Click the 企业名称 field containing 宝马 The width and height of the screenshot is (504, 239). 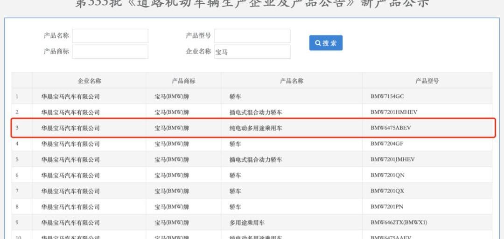pyautogui.click(x=252, y=52)
